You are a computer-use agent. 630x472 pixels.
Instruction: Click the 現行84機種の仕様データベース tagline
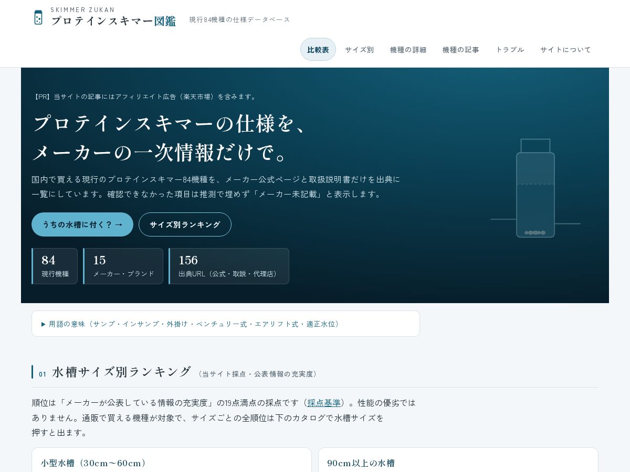[x=239, y=19]
